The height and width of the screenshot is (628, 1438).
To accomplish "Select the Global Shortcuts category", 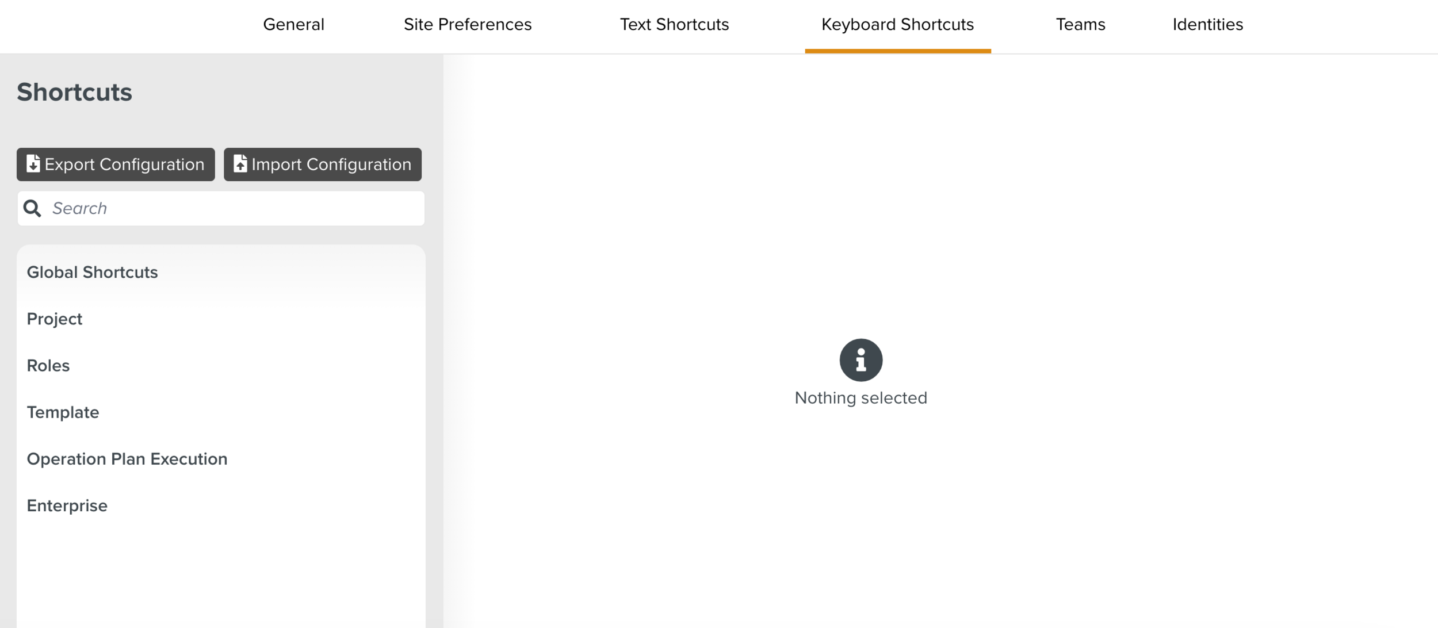I will click(x=93, y=271).
